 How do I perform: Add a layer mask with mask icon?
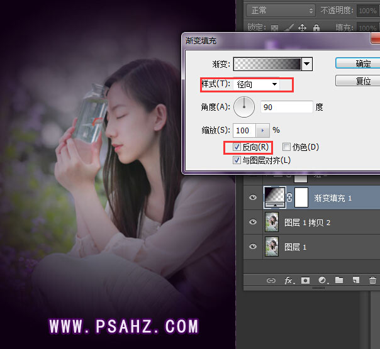306,280
